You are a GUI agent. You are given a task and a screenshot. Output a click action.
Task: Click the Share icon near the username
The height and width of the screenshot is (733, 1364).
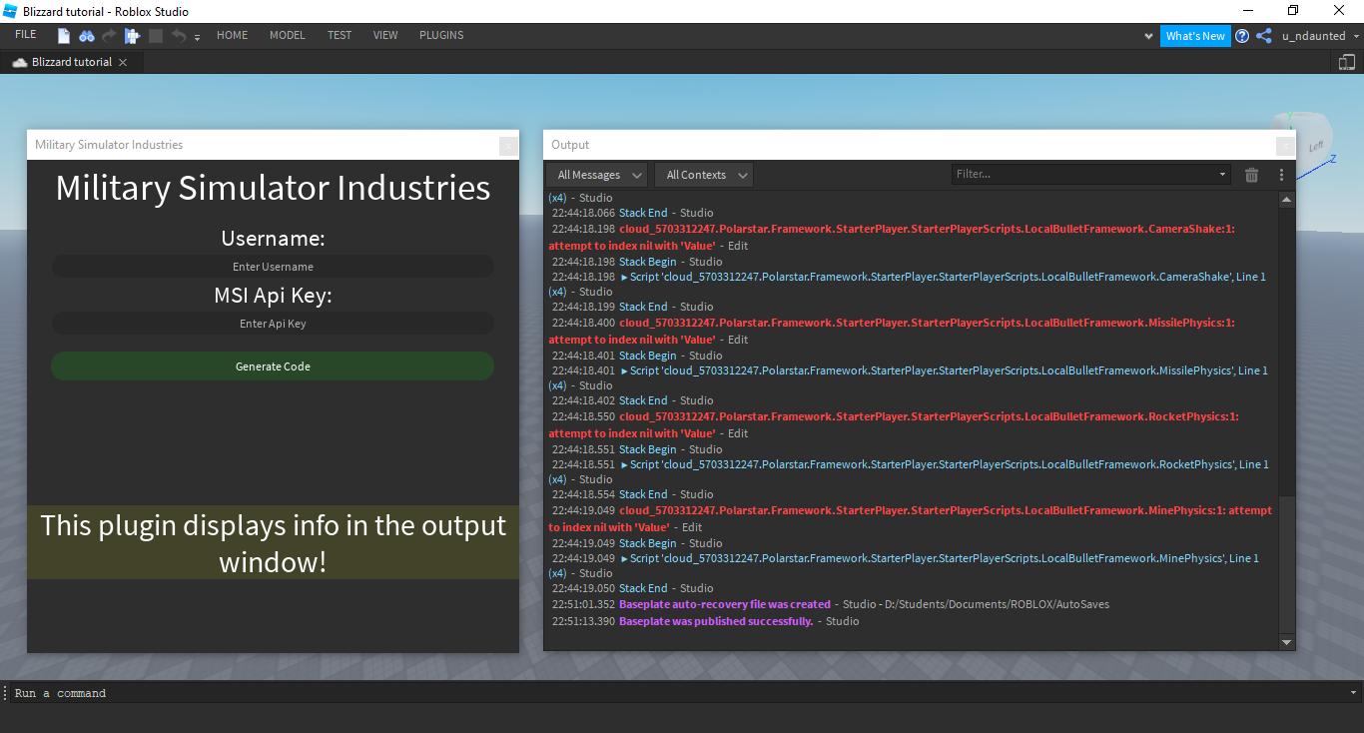point(1264,36)
